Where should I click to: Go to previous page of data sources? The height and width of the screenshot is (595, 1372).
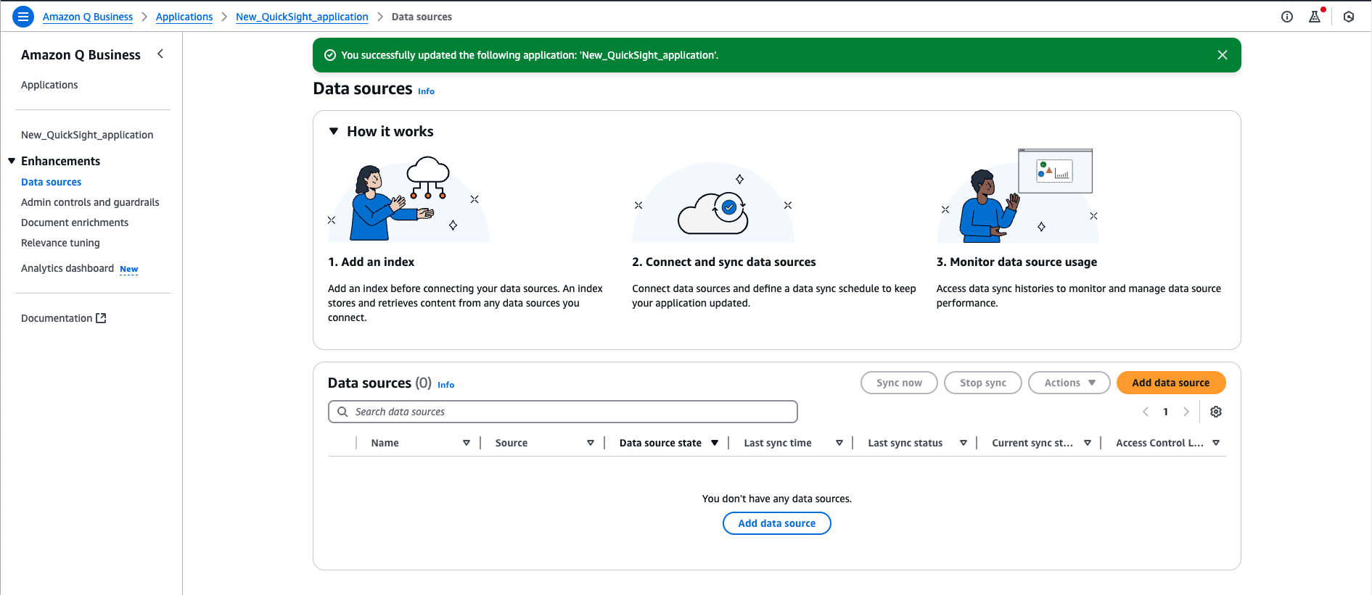point(1146,412)
